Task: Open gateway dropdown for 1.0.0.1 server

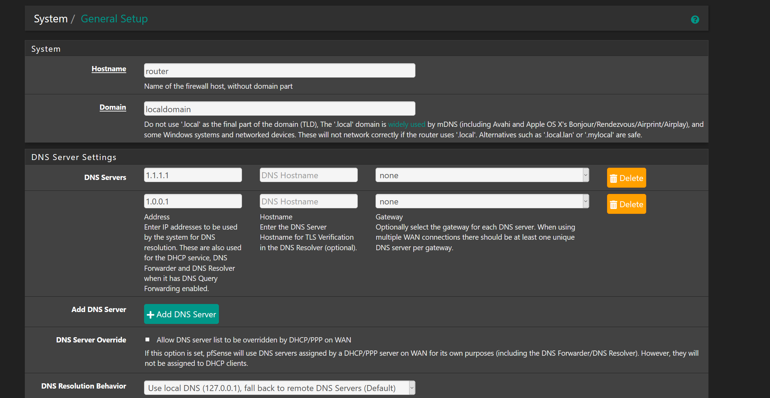Action: click(482, 201)
